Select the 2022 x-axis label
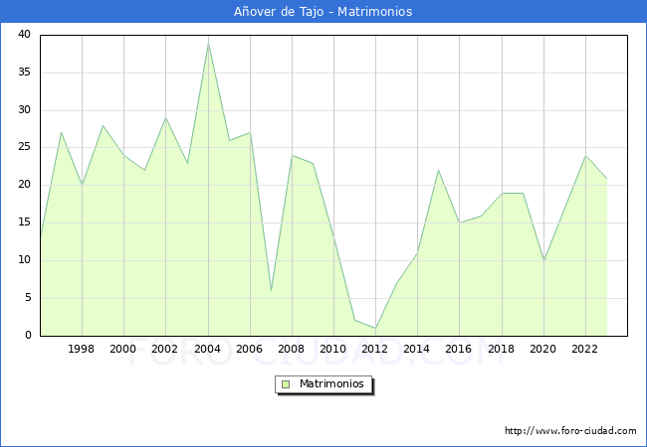Image resolution: width=647 pixels, height=447 pixels. coord(585,349)
